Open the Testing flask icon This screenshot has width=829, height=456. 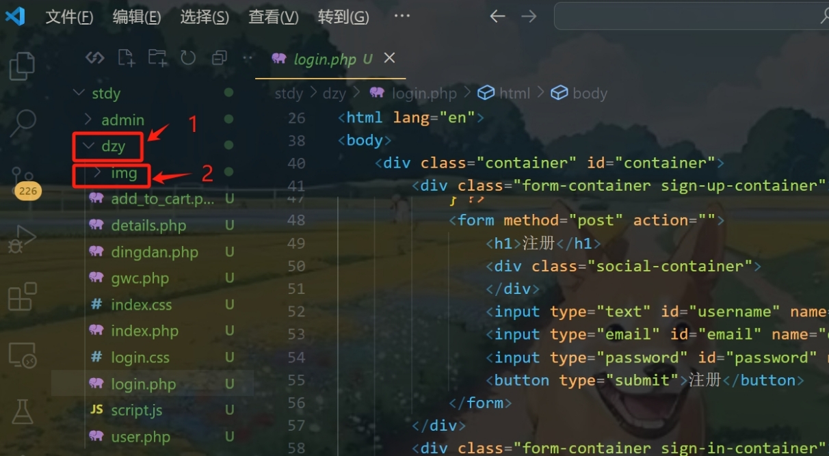point(23,412)
